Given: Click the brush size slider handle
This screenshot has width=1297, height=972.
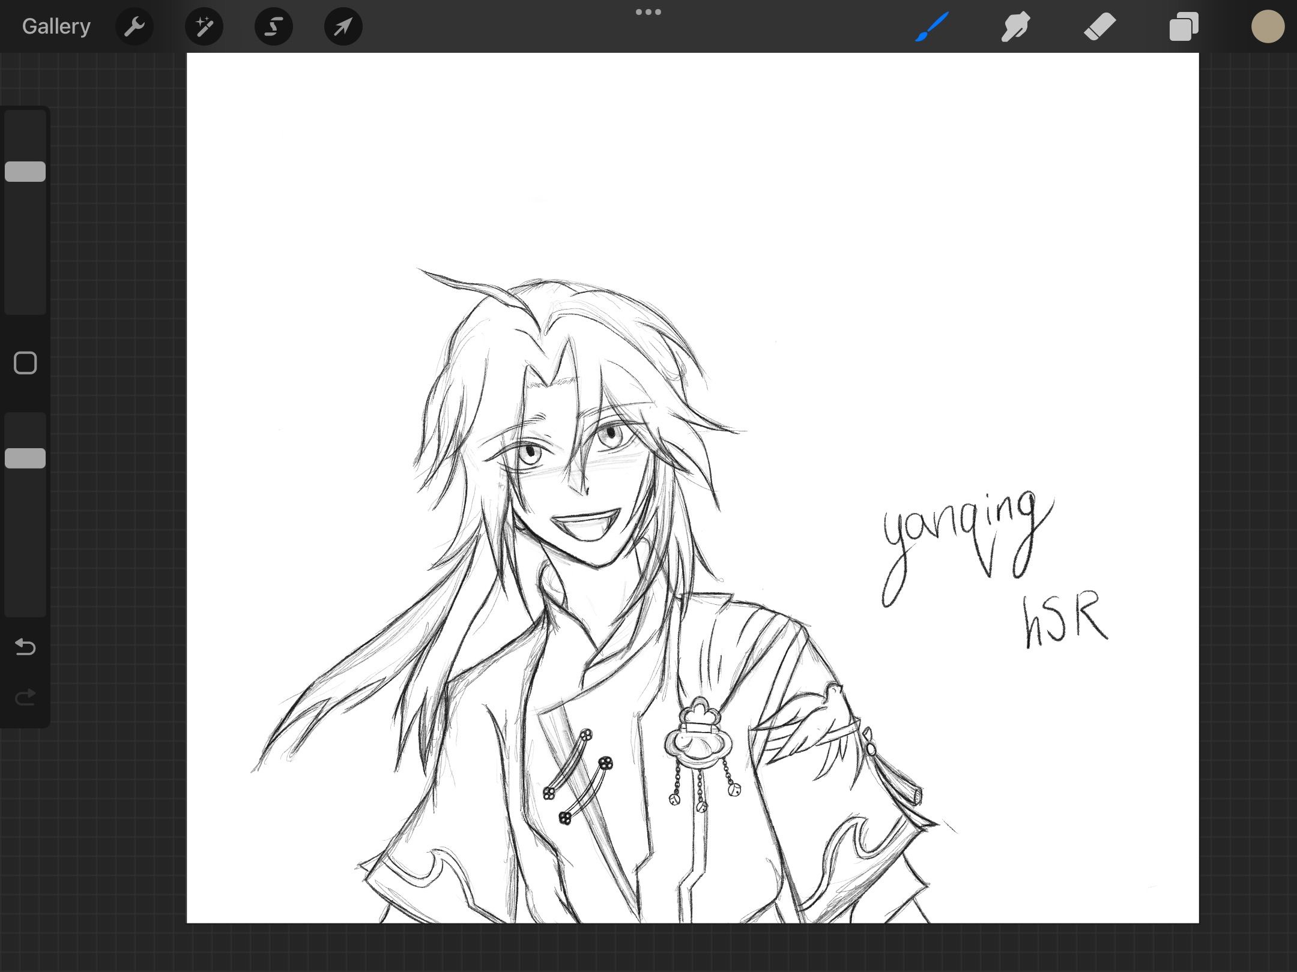Looking at the screenshot, I should [25, 172].
